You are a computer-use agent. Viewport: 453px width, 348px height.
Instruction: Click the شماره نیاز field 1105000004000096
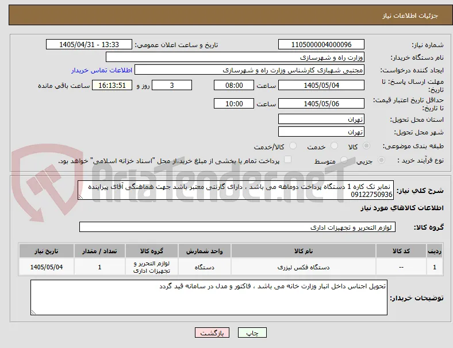pyautogui.click(x=321, y=44)
